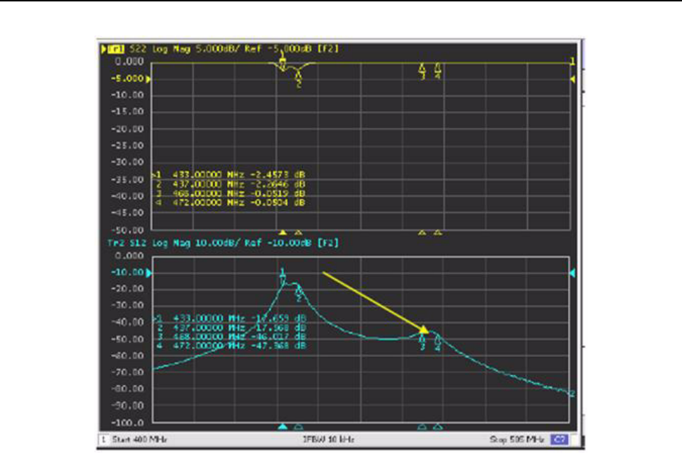The image size is (682, 453).
Task: Click the blue C? status indicator
Action: tap(557, 440)
